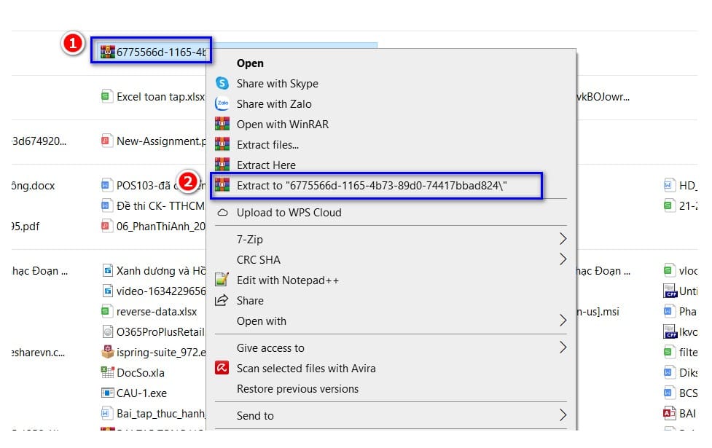Click the WinRAR icon beside Extract files...

tap(222, 144)
